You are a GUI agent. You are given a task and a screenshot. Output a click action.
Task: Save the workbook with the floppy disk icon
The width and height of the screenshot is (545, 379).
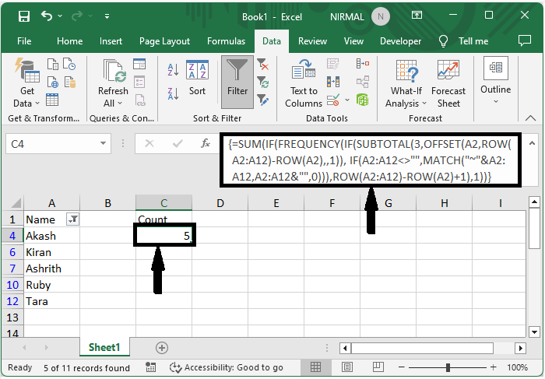click(x=24, y=16)
